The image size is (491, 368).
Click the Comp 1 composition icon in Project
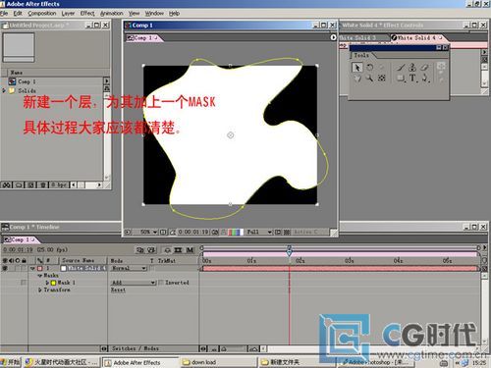tap(12, 81)
